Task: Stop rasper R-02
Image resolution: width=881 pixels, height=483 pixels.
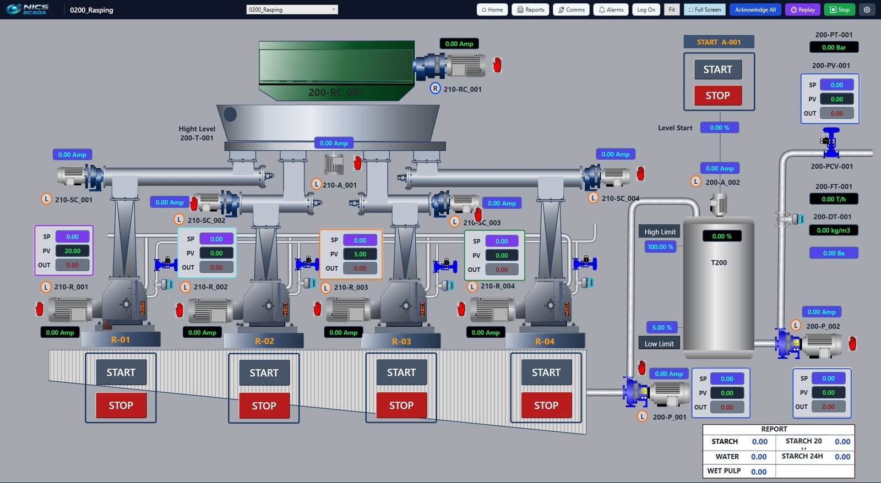Action: pyautogui.click(x=264, y=406)
